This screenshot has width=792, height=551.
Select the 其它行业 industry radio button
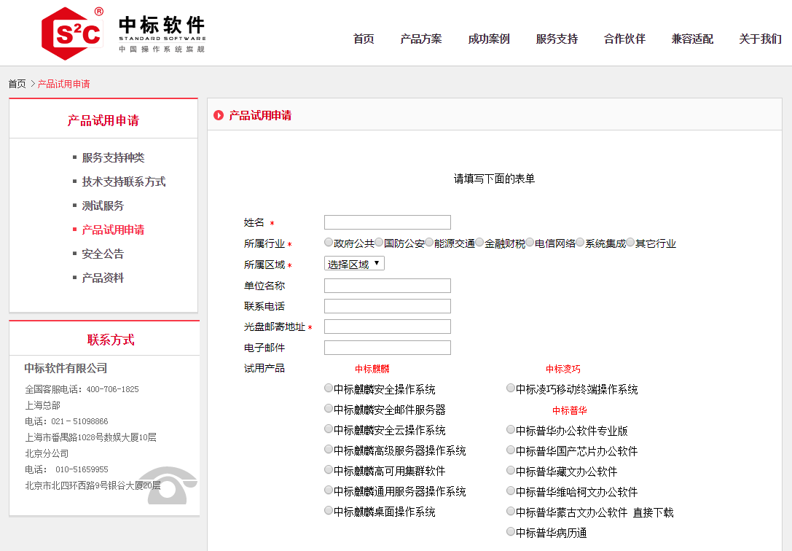pyautogui.click(x=630, y=243)
